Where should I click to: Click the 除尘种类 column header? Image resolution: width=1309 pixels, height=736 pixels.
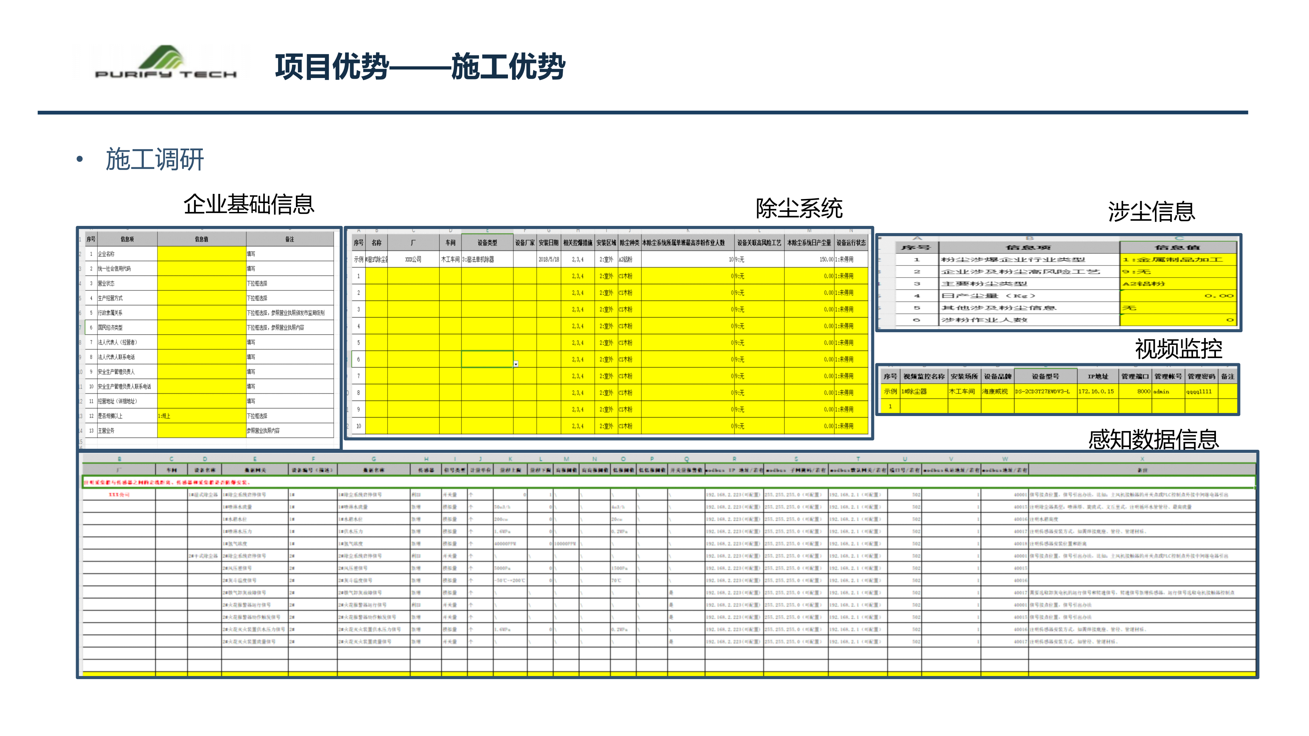click(x=630, y=243)
